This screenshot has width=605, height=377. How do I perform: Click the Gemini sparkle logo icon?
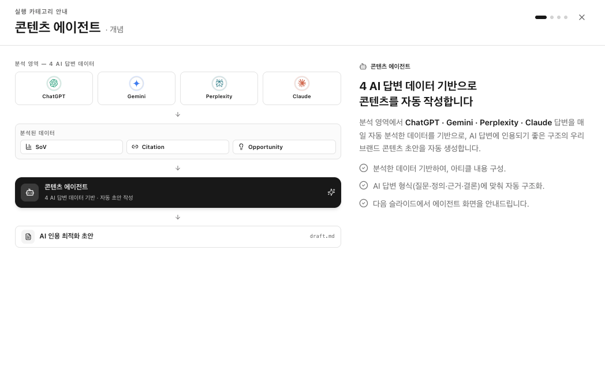click(x=137, y=83)
